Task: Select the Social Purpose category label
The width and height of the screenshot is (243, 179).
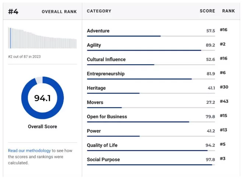Action: coord(103,159)
